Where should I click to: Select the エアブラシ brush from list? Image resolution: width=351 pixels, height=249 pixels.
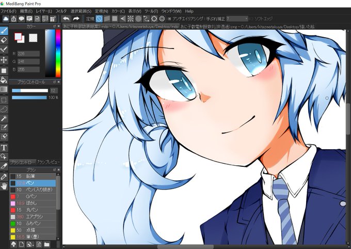[x=33, y=217]
